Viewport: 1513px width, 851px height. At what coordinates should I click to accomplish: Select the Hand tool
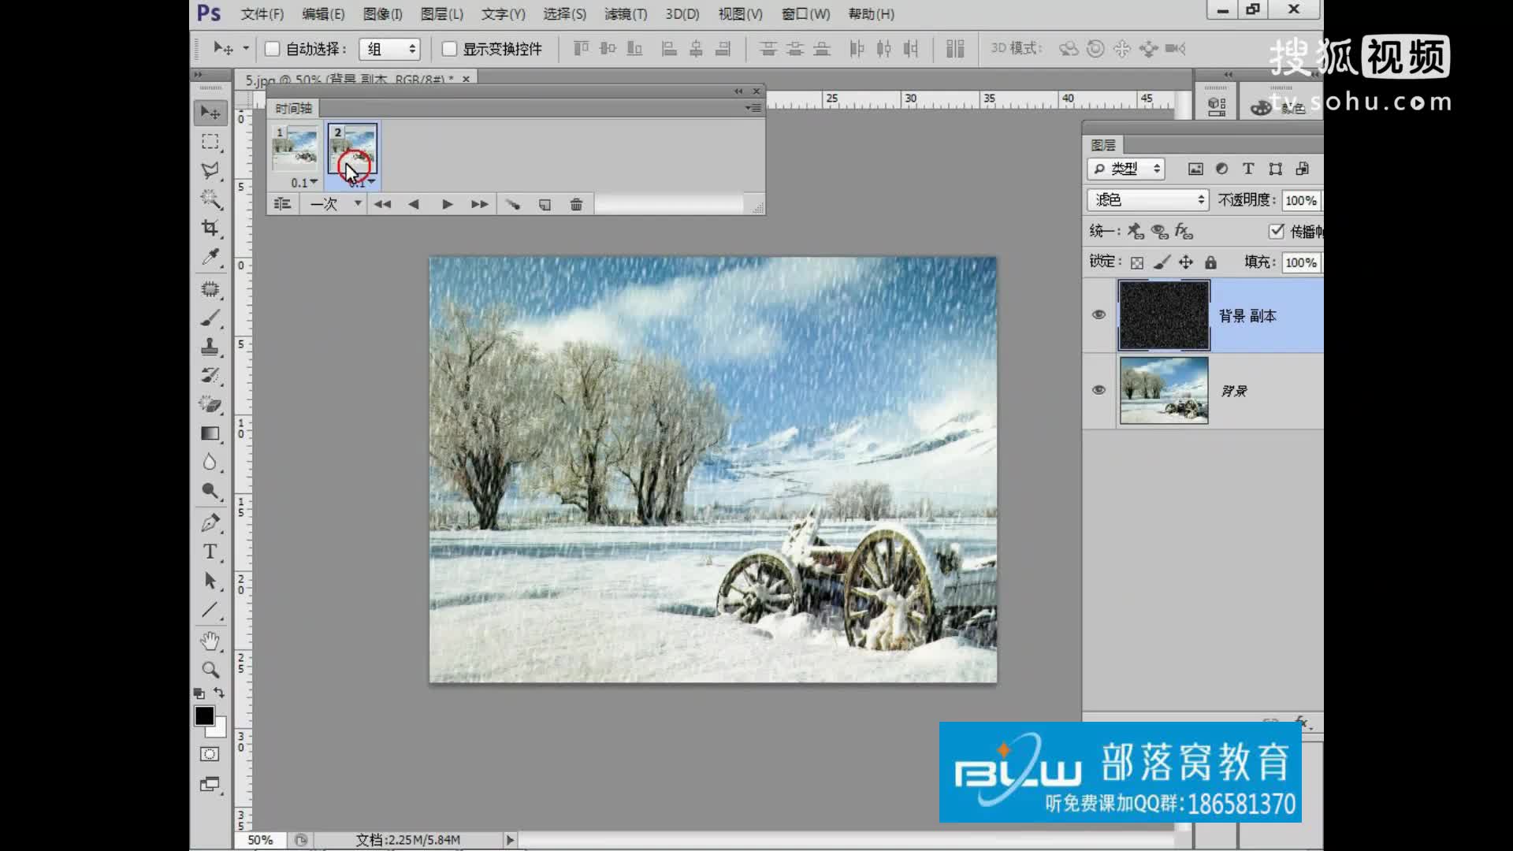click(210, 641)
